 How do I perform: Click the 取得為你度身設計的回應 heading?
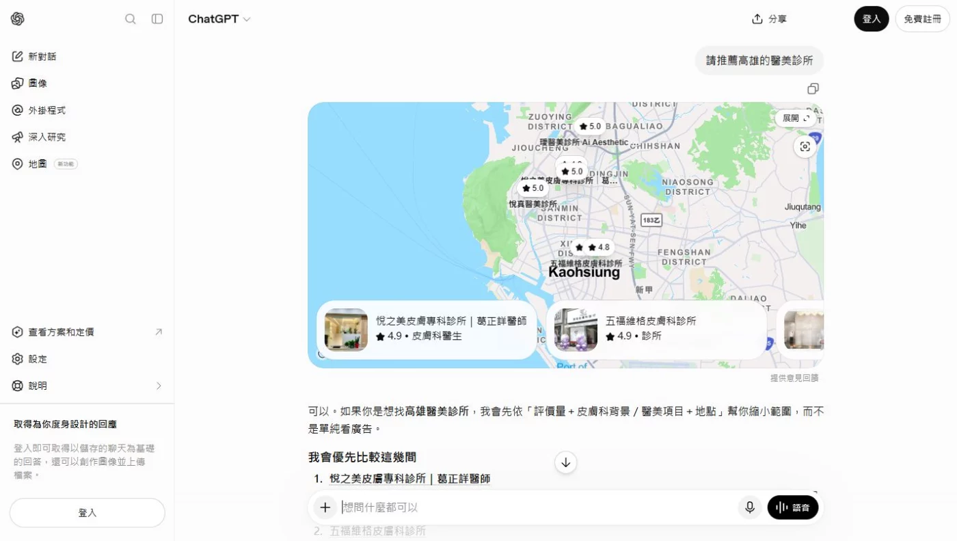65,424
